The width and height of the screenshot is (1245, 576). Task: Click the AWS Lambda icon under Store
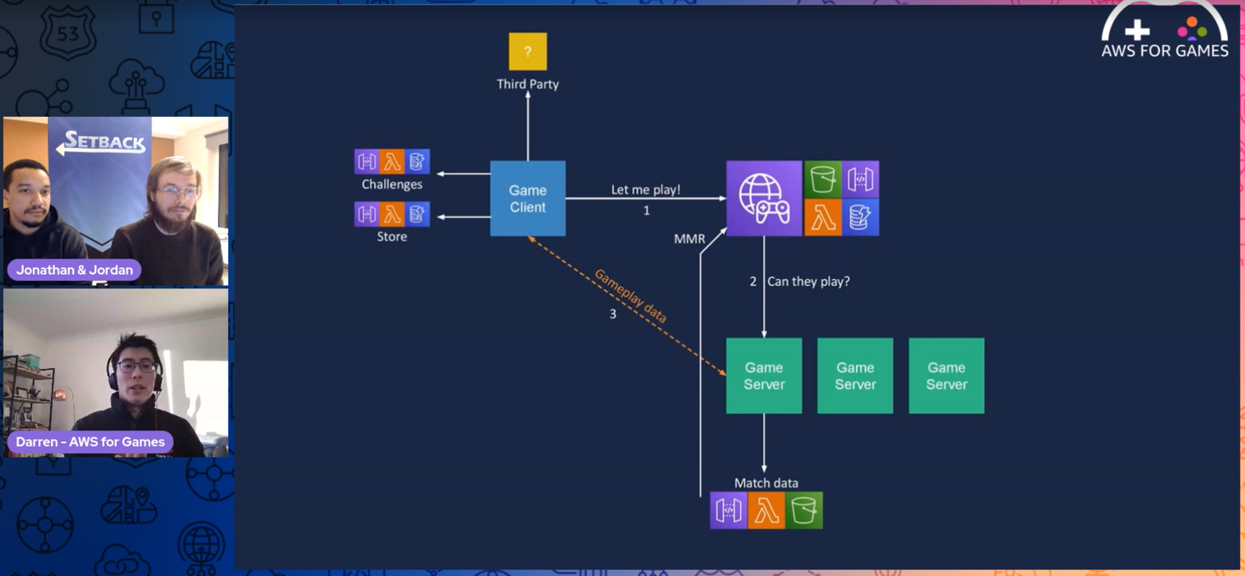coord(391,214)
